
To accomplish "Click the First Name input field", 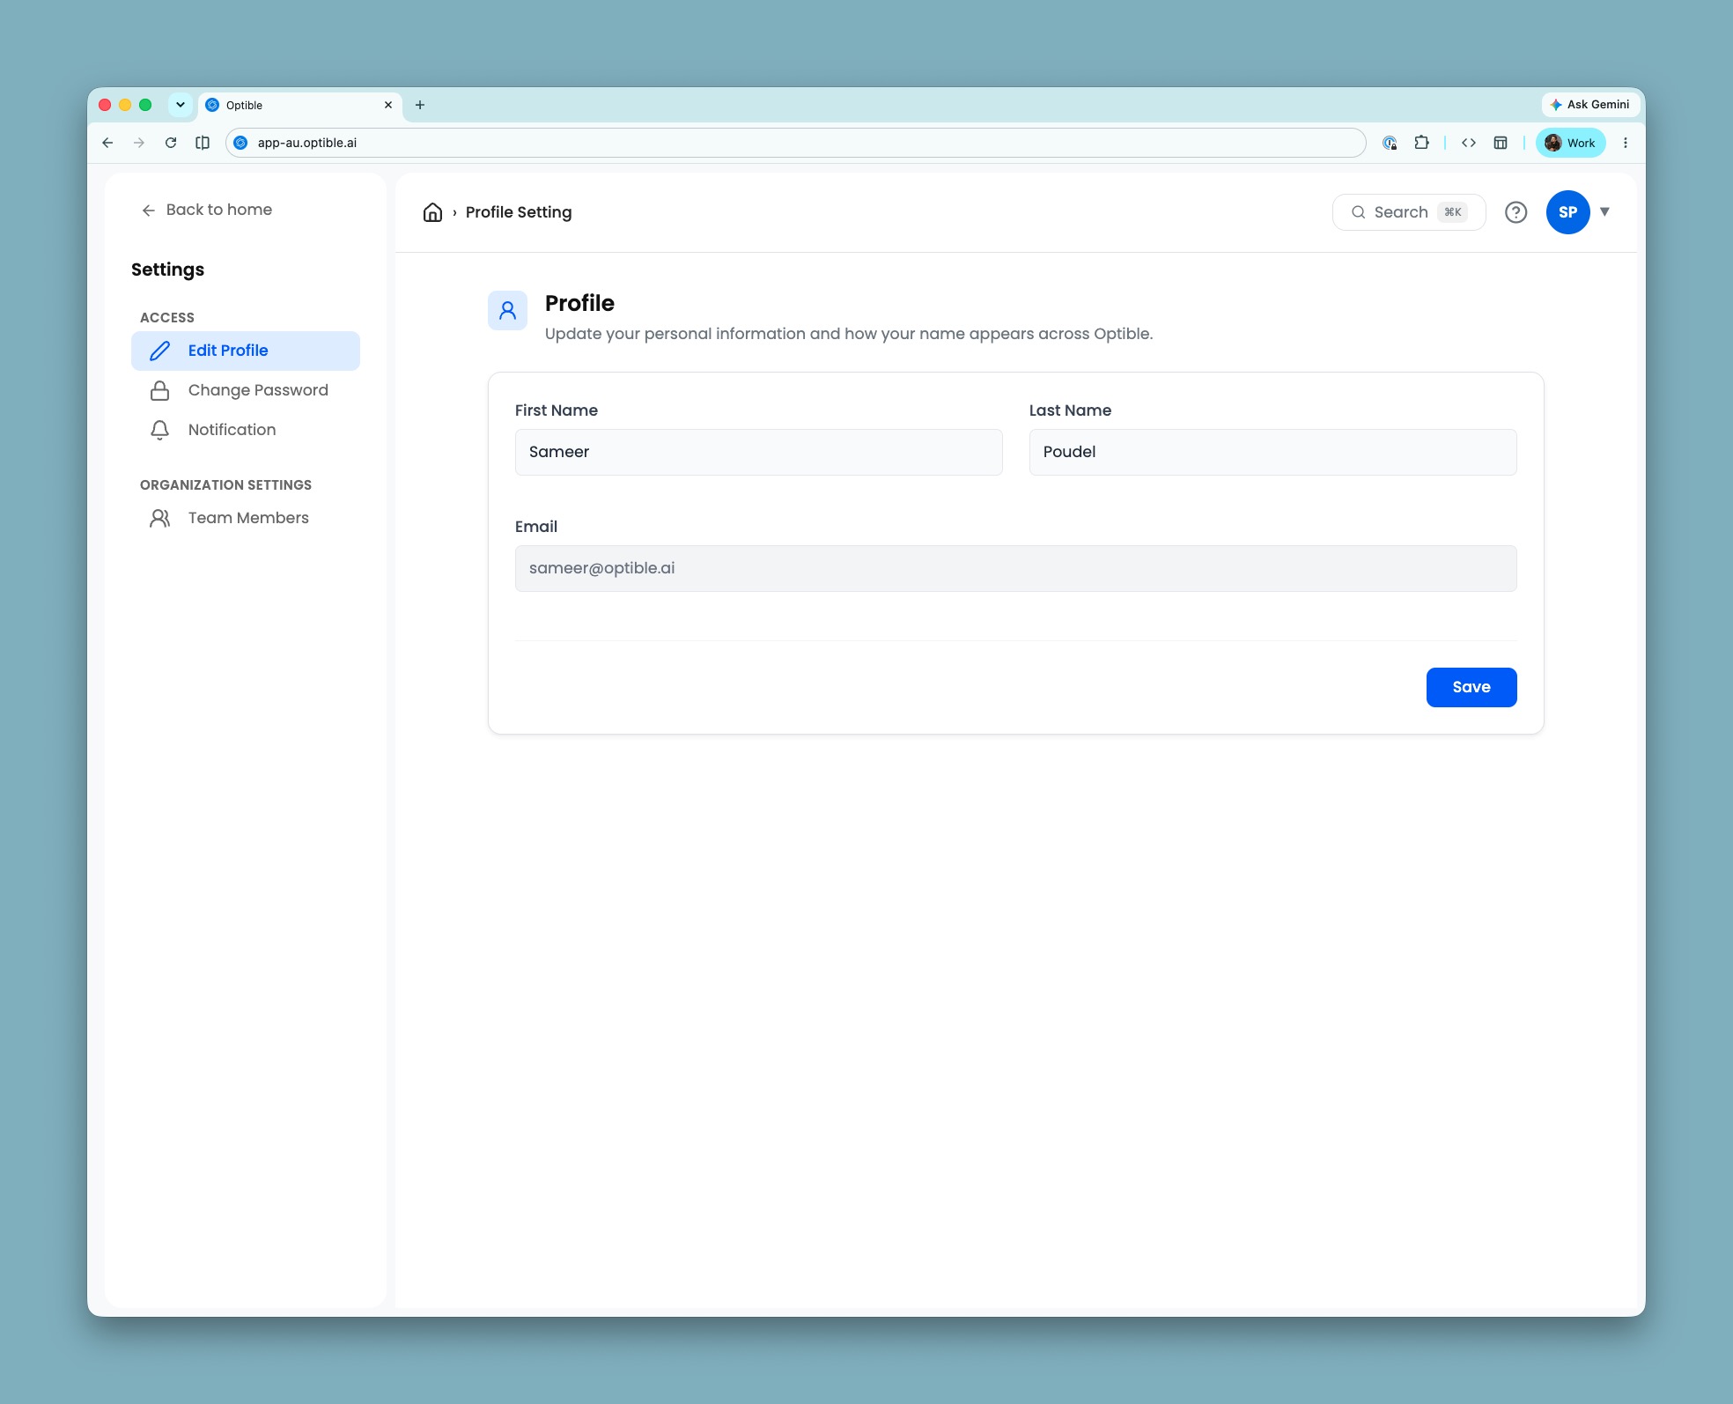I will (759, 452).
